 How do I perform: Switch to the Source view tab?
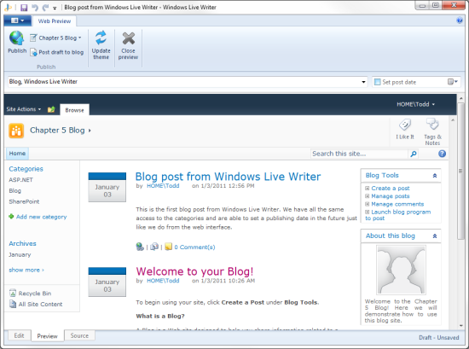pyautogui.click(x=79, y=335)
